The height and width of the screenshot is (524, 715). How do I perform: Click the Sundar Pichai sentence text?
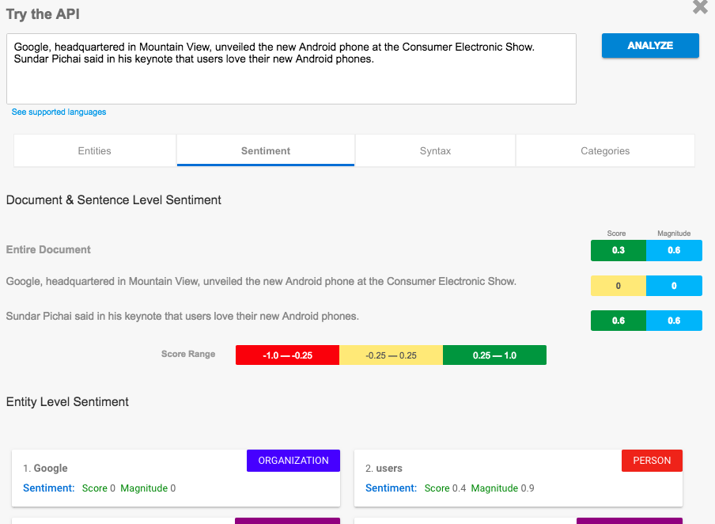[183, 317]
